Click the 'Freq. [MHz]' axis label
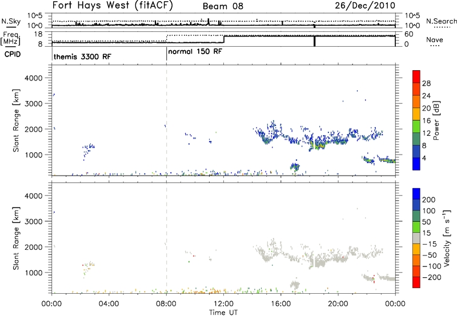The image size is (457, 316). (x=11, y=39)
